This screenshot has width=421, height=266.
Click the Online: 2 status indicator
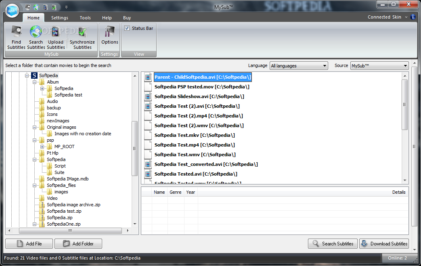(397, 258)
